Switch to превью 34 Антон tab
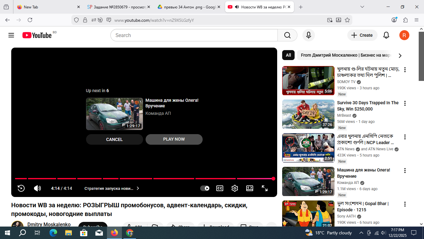 [x=189, y=7]
